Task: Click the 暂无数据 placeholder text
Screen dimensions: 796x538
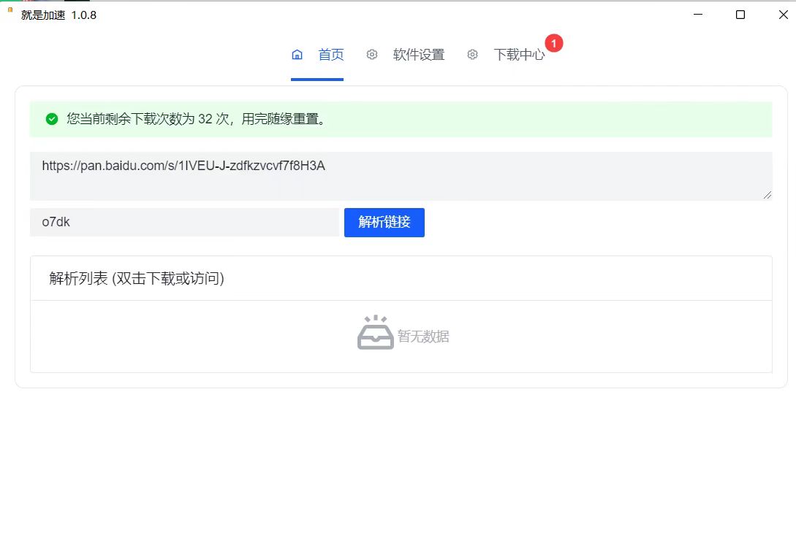Action: coord(423,337)
